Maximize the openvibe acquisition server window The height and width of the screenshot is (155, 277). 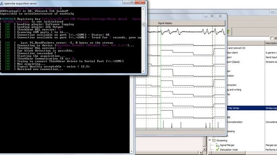pos(132,2)
